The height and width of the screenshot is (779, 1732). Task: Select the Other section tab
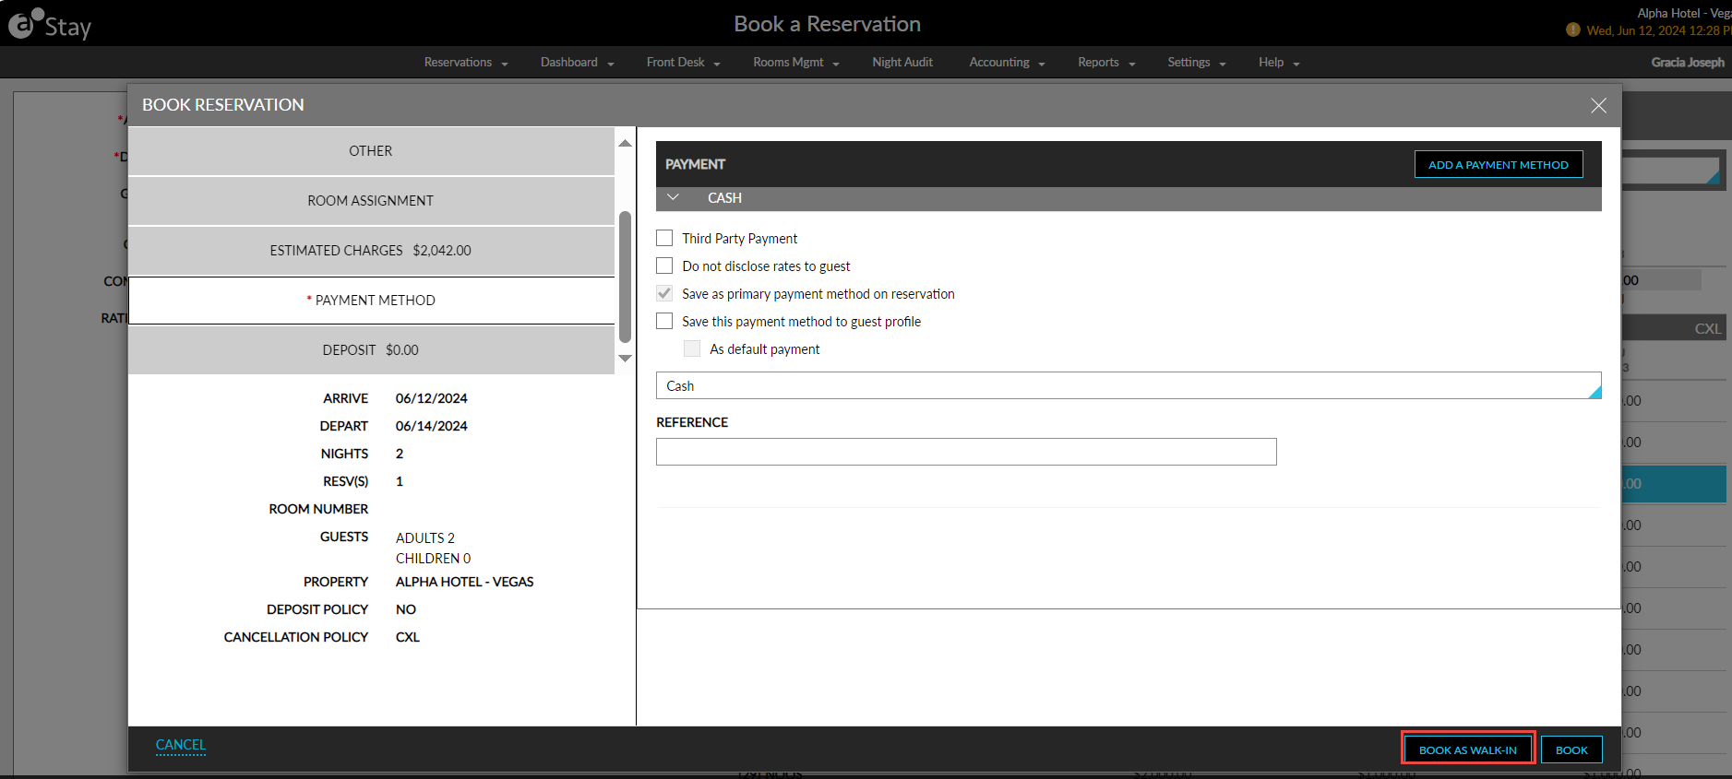pyautogui.click(x=371, y=151)
